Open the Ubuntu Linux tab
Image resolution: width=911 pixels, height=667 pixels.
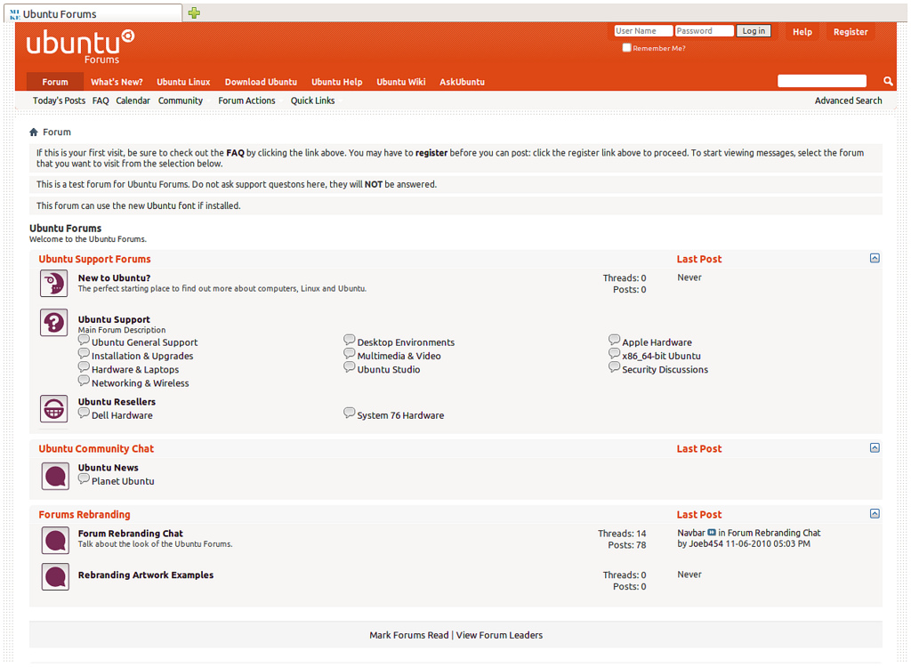(183, 82)
